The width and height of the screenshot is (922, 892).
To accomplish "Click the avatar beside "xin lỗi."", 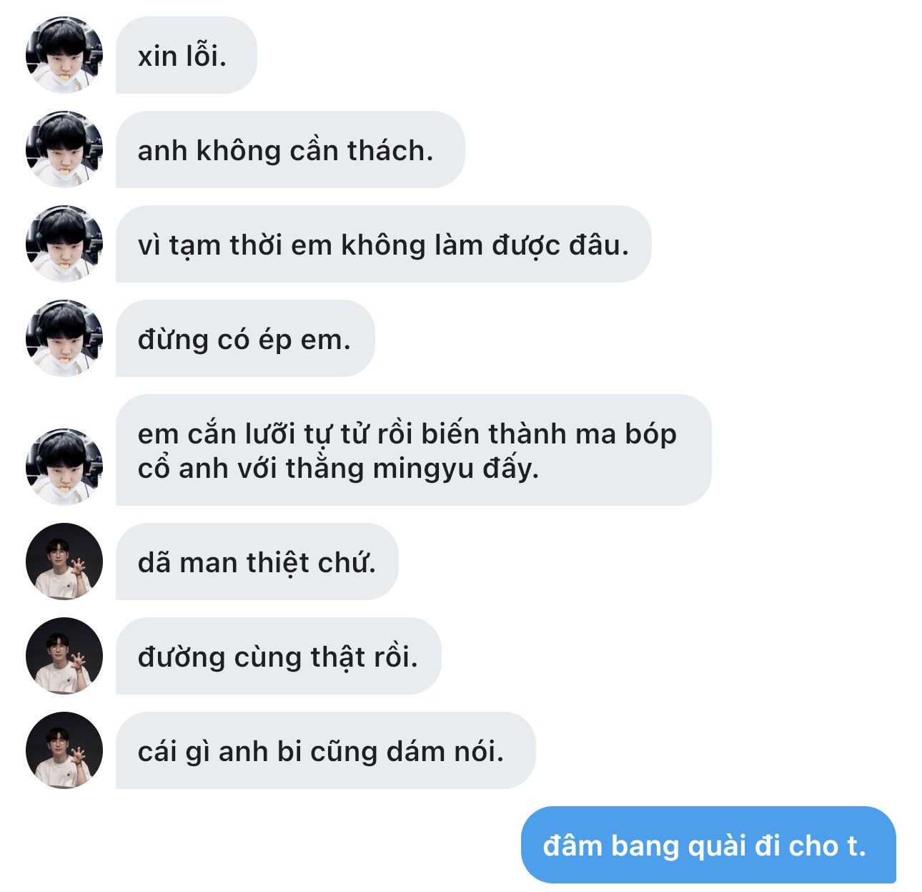I will pos(64,55).
